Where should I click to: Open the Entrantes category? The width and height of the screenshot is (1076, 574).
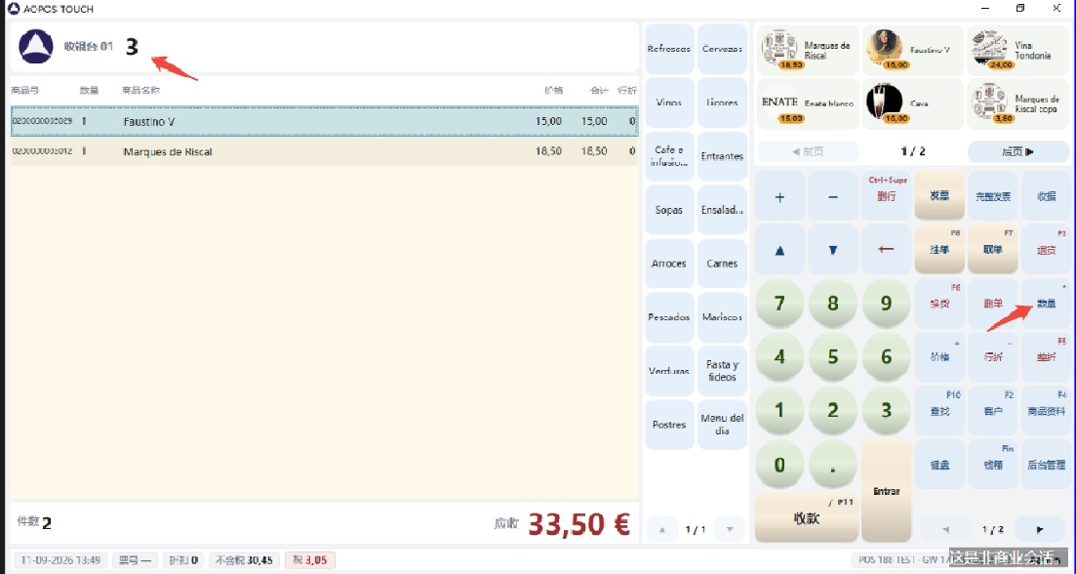(722, 156)
